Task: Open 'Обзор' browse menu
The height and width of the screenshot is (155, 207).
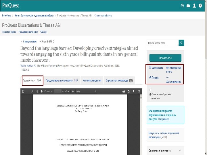Action: [x=43, y=32]
